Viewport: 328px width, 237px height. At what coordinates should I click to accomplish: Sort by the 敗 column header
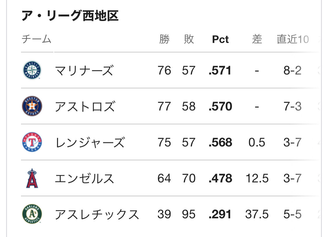(189, 39)
